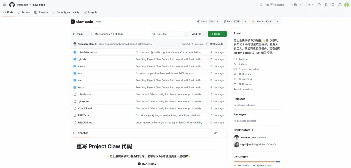Click Report repository link
This screenshot has height=168, width=351.
(243, 89)
